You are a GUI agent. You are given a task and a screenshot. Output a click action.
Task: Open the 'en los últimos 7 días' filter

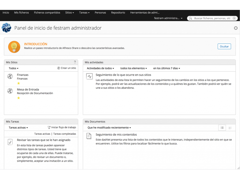click(166, 68)
